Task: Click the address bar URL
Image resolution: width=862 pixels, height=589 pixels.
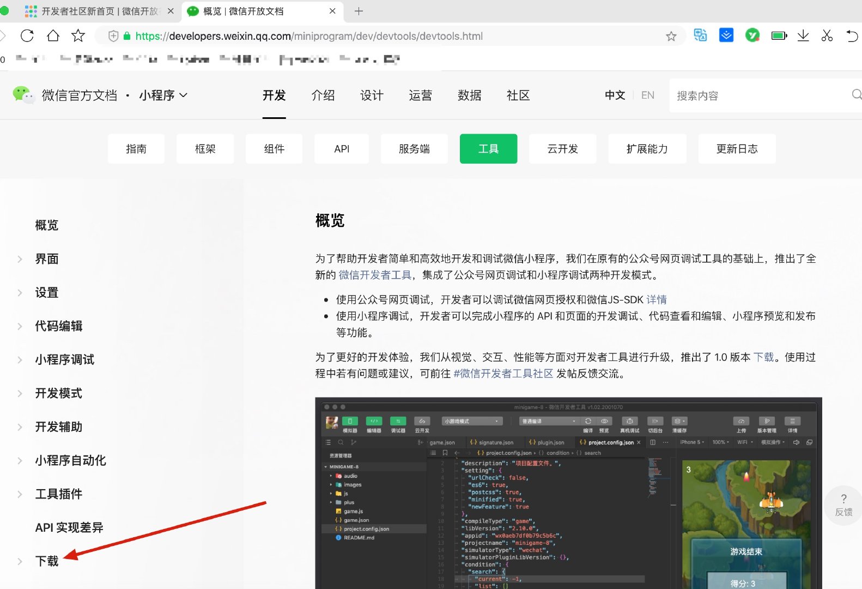Action: pos(309,36)
